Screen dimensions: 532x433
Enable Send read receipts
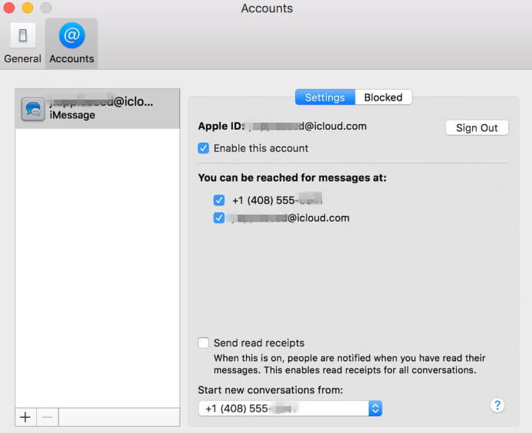pyautogui.click(x=203, y=343)
